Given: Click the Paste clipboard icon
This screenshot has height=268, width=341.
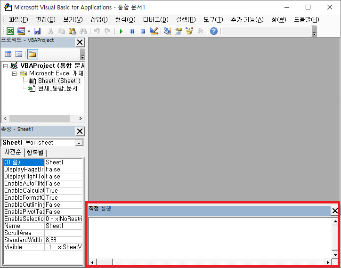Looking at the screenshot, I should tap(72, 31).
